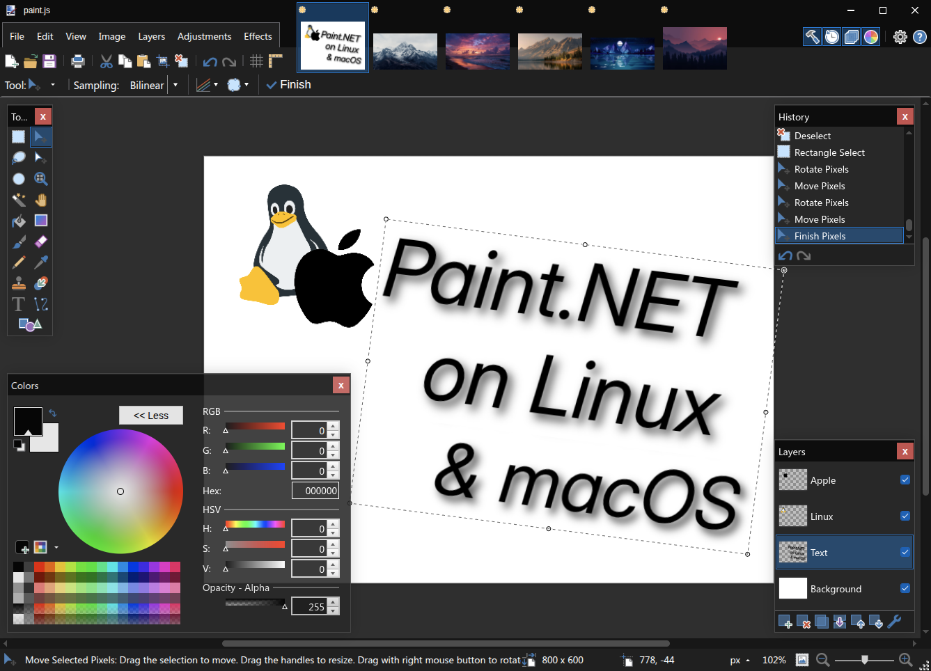This screenshot has height=671, width=931.
Task: Open Layer Properties wrench icon
Action: tap(895, 622)
